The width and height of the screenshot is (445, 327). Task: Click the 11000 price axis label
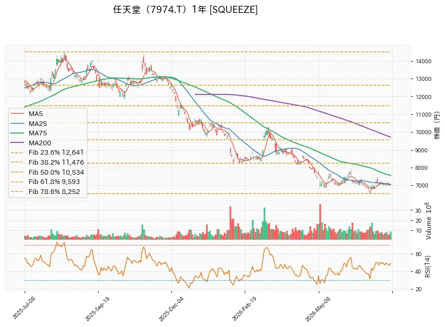pyautogui.click(x=424, y=115)
